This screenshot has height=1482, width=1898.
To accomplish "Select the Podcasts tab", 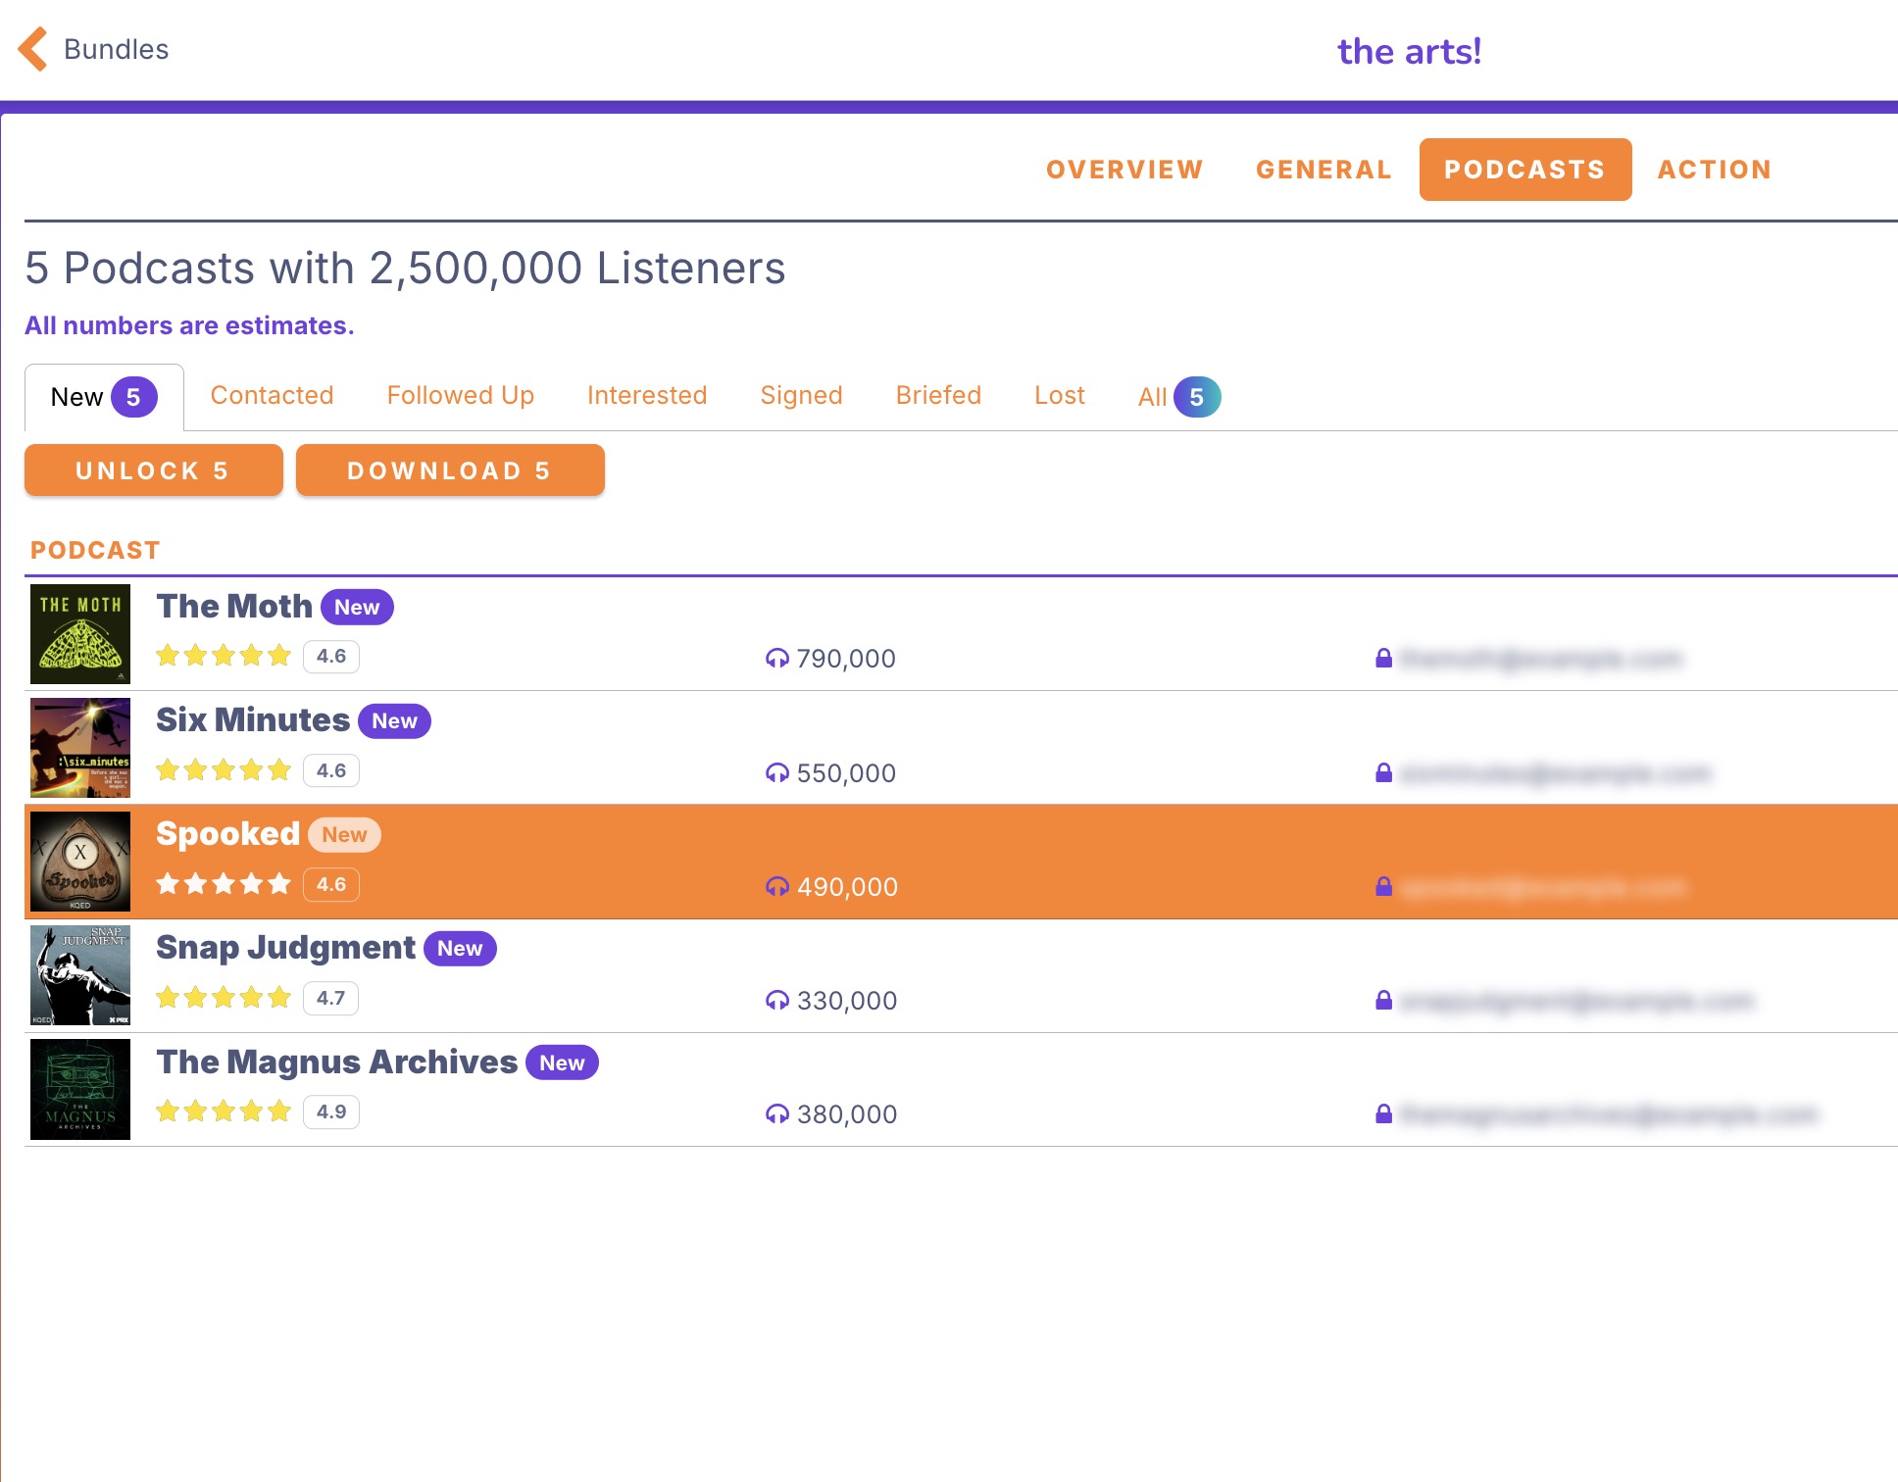I will click(x=1525, y=170).
